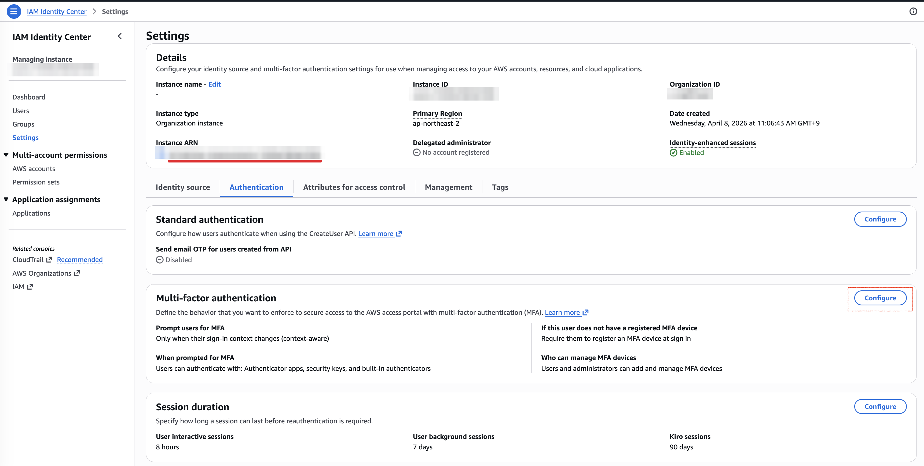
Task: Click the info circle icon at top right
Action: (913, 12)
